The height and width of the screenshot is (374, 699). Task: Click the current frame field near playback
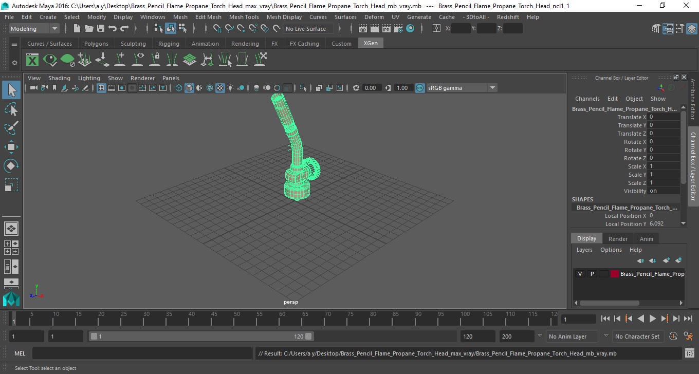point(579,319)
